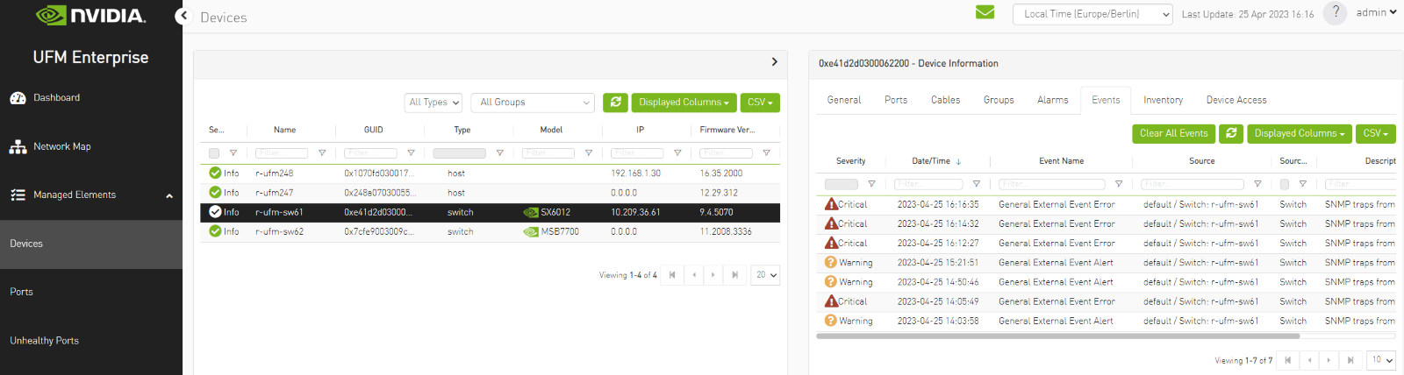The height and width of the screenshot is (375, 1404).
Task: Open the green mail notifications icon
Action: tap(985, 12)
